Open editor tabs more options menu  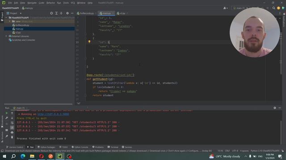[280, 13]
